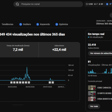The height and width of the screenshot is (112, 112).
Task: Click the 'Ver mais' button
Action: pos(94,106)
